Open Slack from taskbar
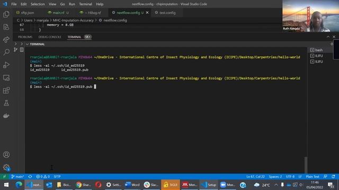The image size is (339, 190). (x=151, y=185)
